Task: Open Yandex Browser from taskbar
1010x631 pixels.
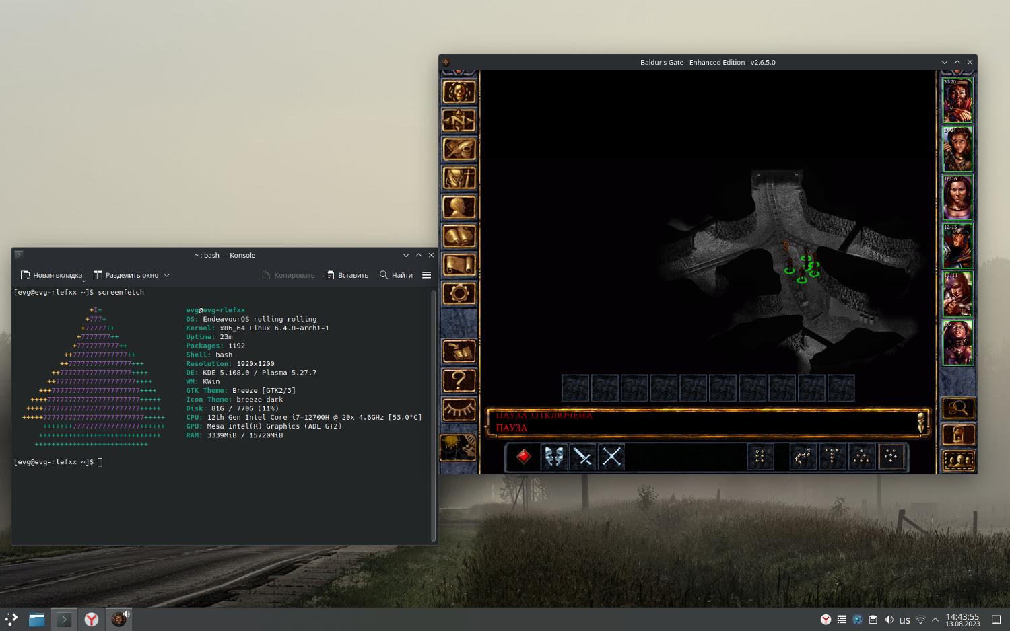Action: 91,620
